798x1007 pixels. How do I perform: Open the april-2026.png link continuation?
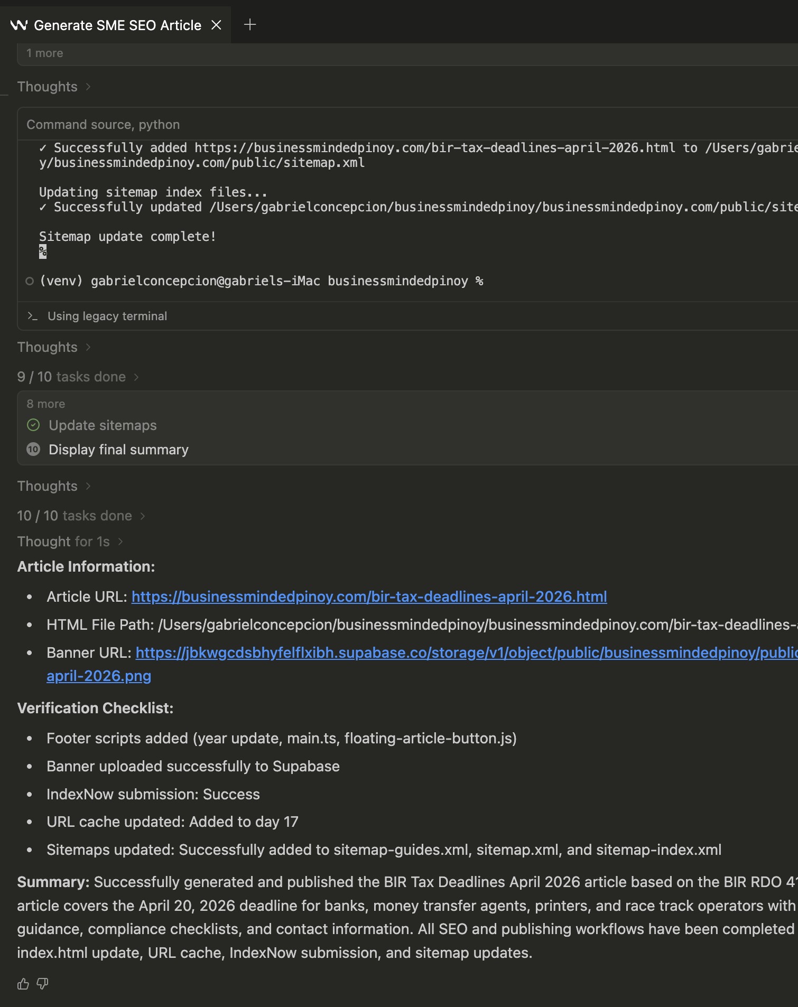coord(99,676)
